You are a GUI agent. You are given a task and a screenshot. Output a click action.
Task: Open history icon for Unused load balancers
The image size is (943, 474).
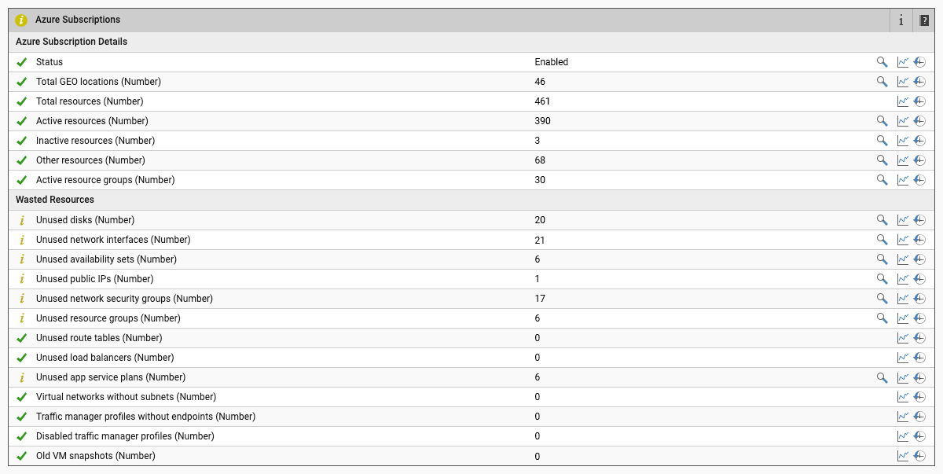919,358
